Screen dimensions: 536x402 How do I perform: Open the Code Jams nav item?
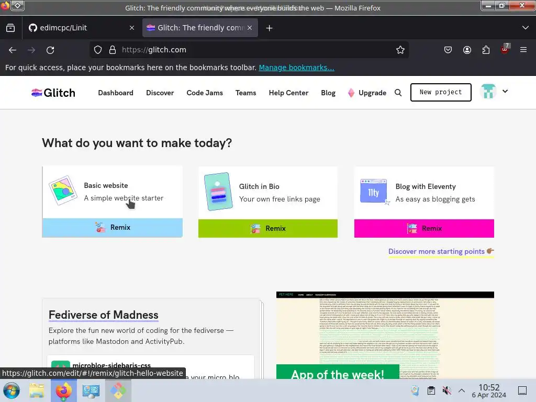[205, 93]
